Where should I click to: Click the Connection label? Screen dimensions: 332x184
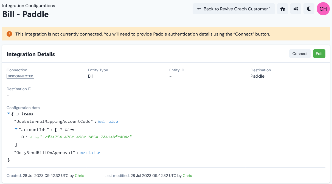[x=17, y=70]
